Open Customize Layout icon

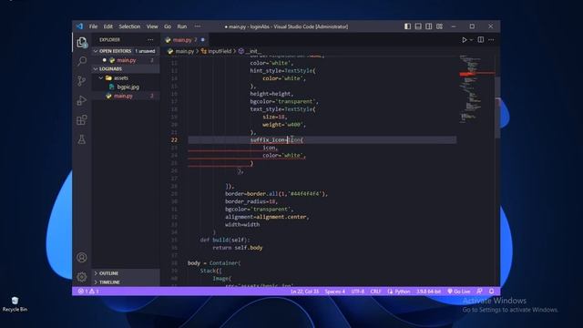(439, 26)
